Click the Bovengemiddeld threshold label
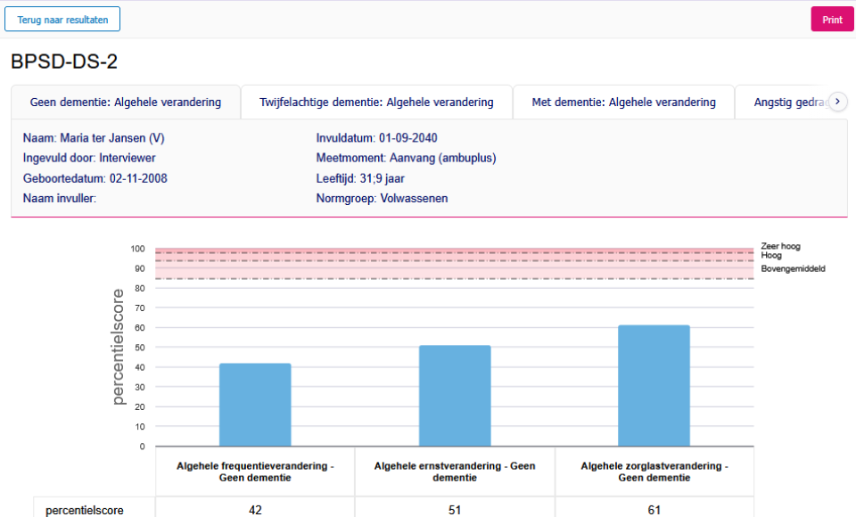This screenshot has width=856, height=517. 793,268
